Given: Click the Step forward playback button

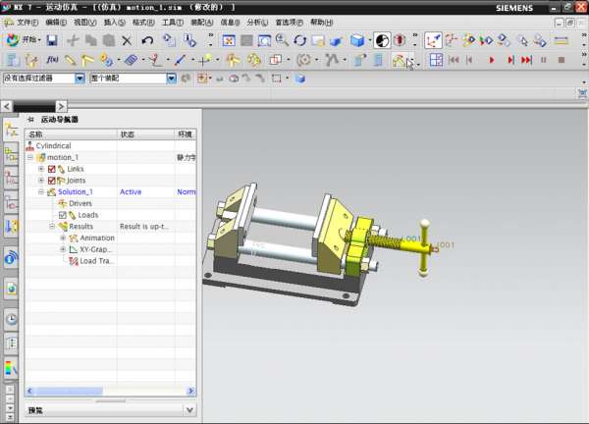Looking at the screenshot, I should click(x=510, y=60).
